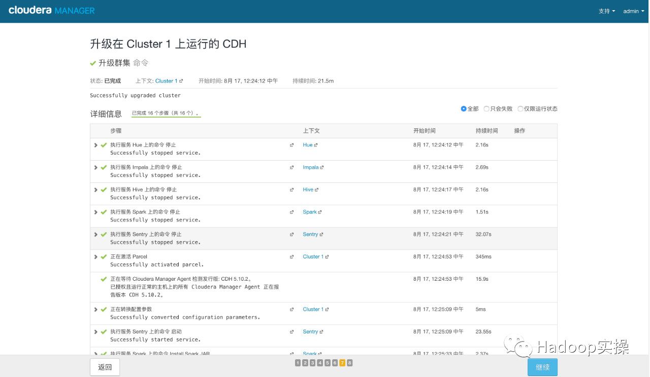Select the 只会失败 radio filter
Viewport: 650px width, 377px height.
[x=486, y=109]
